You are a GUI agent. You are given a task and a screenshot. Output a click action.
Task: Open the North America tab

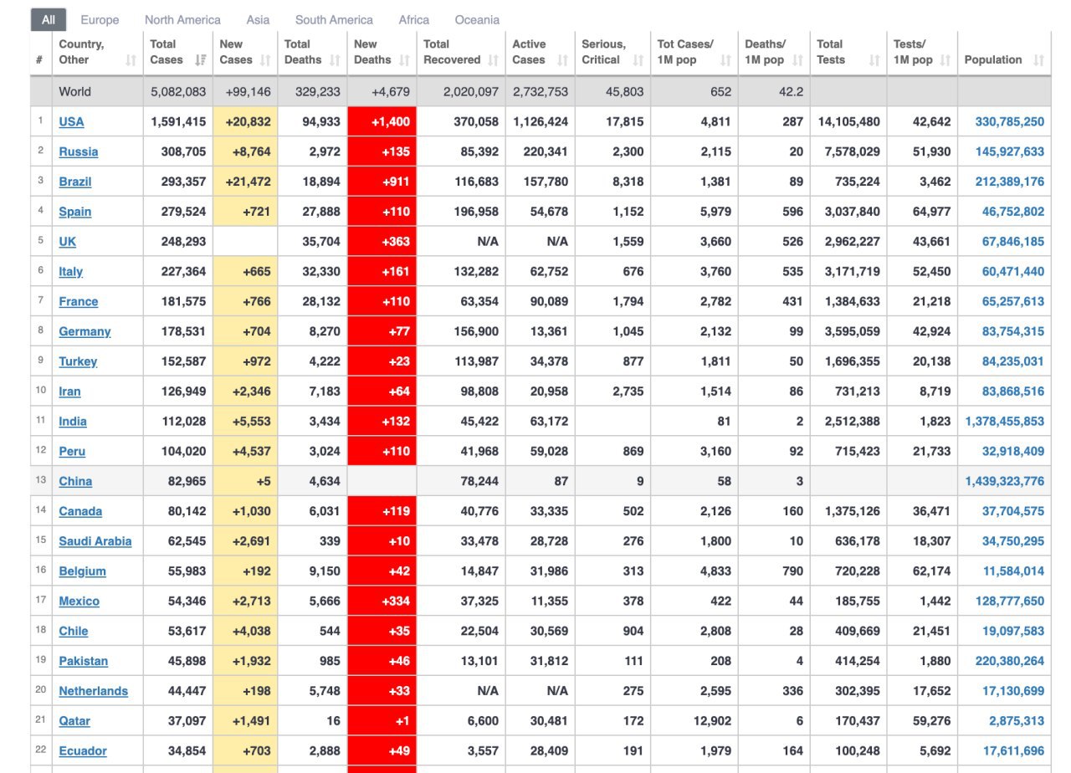[x=182, y=19]
